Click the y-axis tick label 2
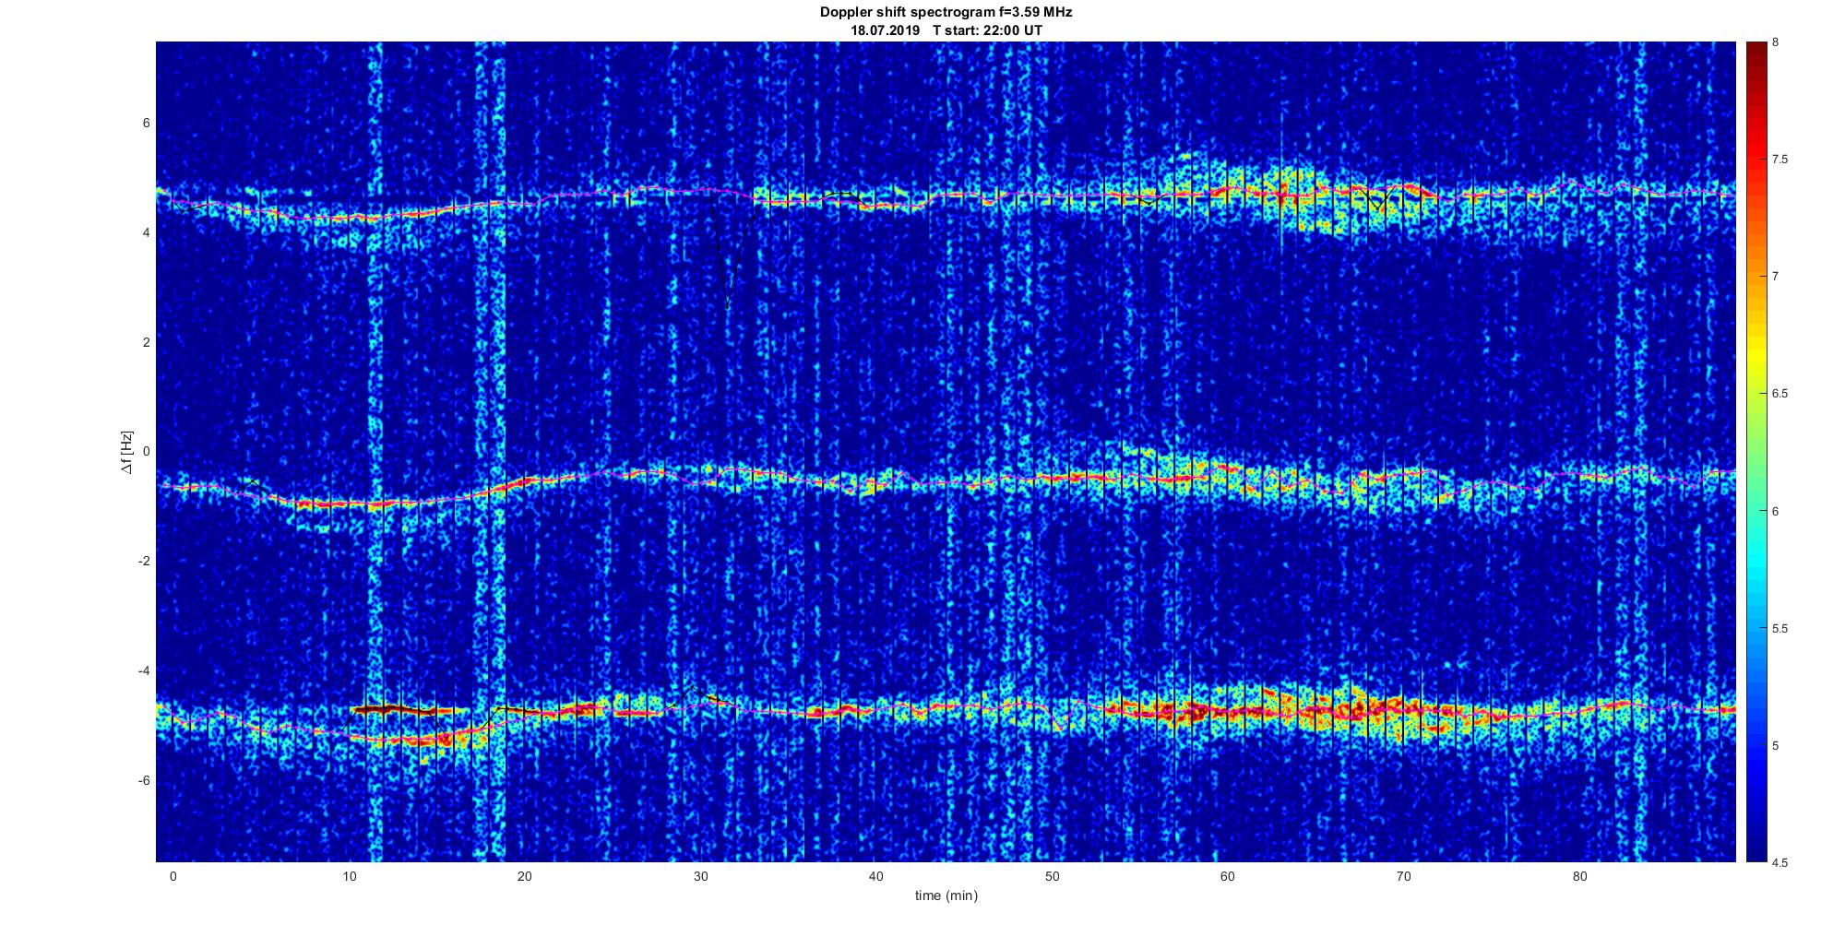Image resolution: width=1845 pixels, height=925 pixels. coord(146,342)
